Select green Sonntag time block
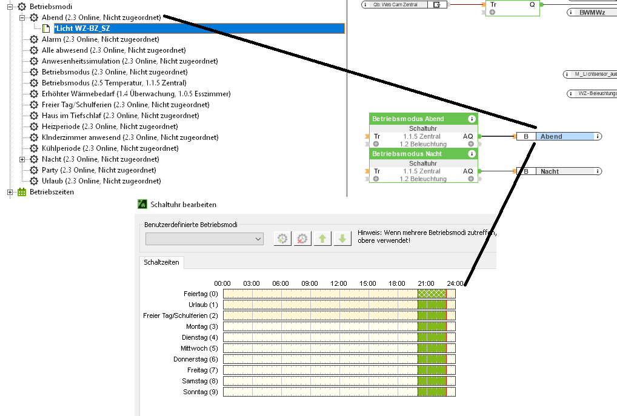The image size is (617, 416). [432, 392]
